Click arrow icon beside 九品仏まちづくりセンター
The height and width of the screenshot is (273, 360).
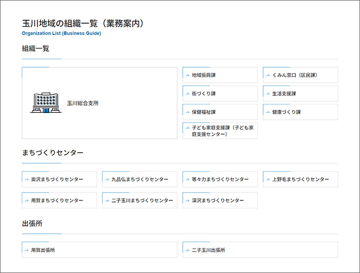[107, 180]
